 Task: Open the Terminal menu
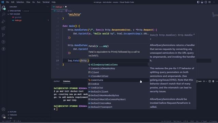click(x=46, y=2)
